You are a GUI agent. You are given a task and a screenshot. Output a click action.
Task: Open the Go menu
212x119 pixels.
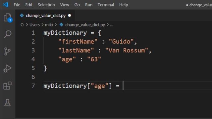77,5
